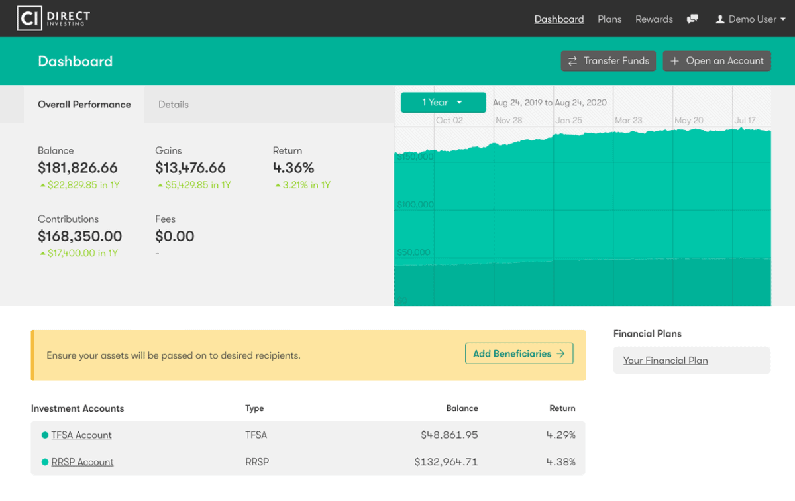Click the May 20 marker on chart
The image size is (795, 501).
pos(688,121)
